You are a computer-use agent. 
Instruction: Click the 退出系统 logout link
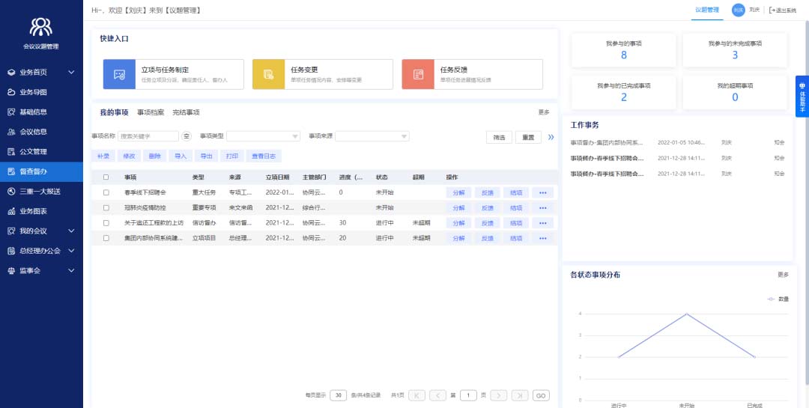782,10
